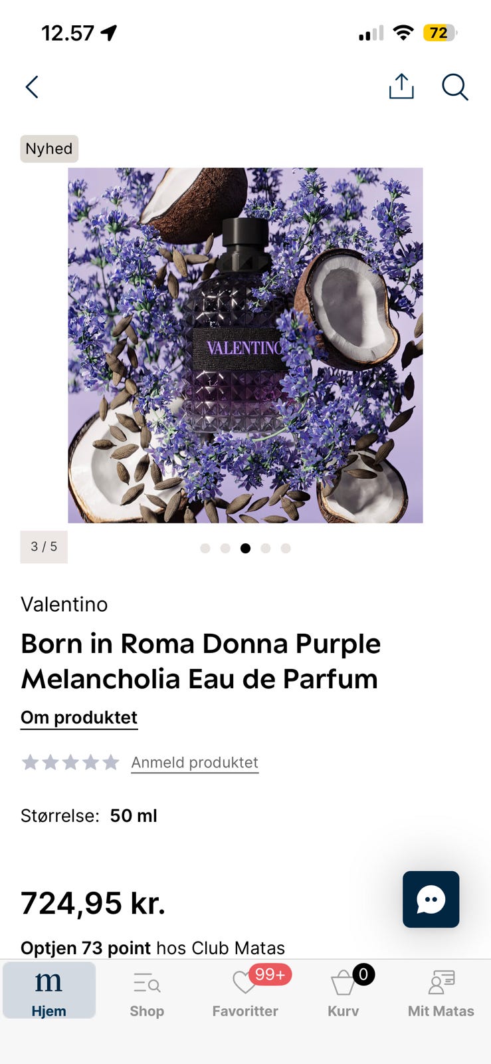Open the Kurv basket icon
This screenshot has width=491, height=1064.
coord(343,983)
